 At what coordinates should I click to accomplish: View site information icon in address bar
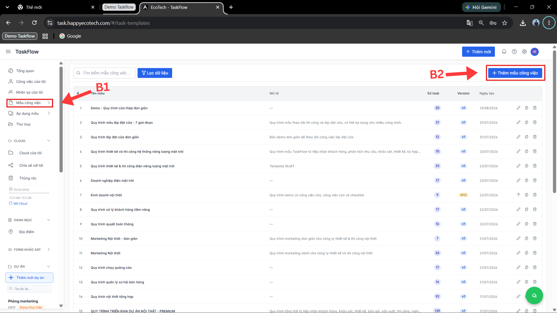pyautogui.click(x=50, y=23)
